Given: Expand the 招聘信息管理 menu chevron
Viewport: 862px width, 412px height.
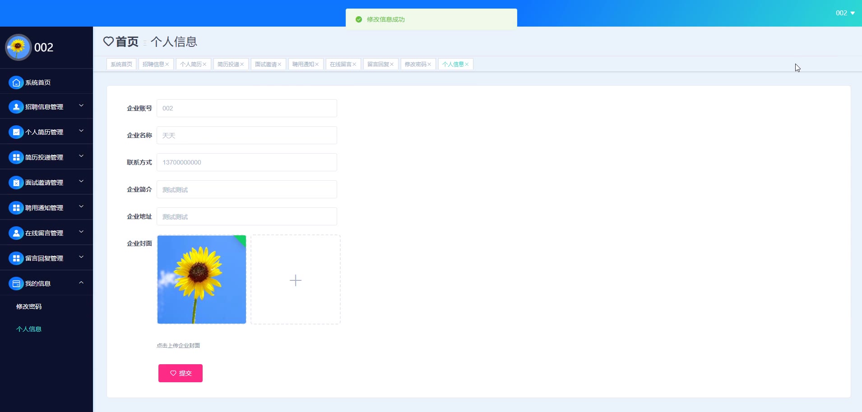Looking at the screenshot, I should click(81, 105).
